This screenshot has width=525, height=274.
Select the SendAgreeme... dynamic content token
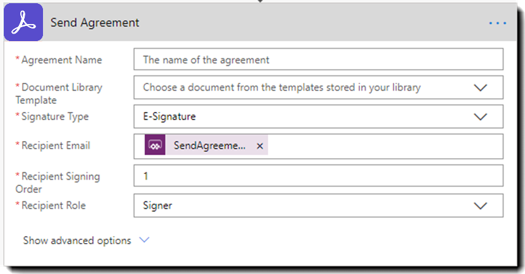click(x=209, y=146)
